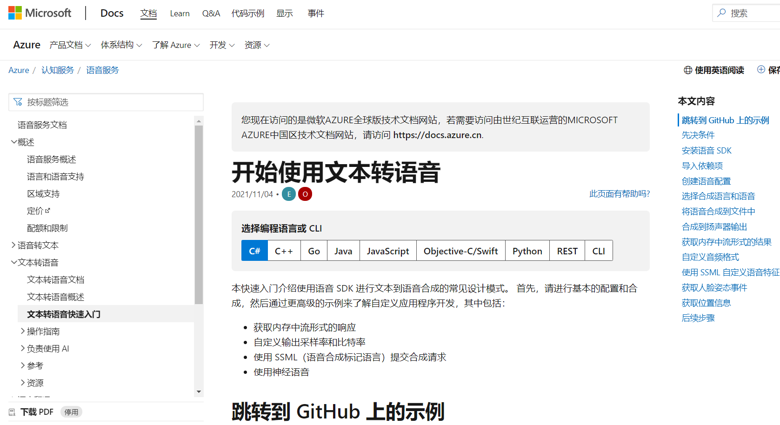Open 资源 dropdown in Azure navigation bar
780x425 pixels.
coord(257,45)
